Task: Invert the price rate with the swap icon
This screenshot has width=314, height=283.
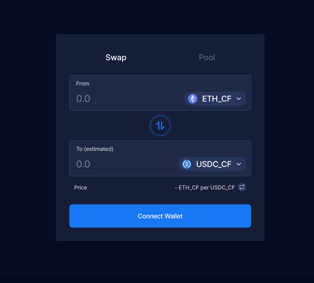Action: click(242, 187)
